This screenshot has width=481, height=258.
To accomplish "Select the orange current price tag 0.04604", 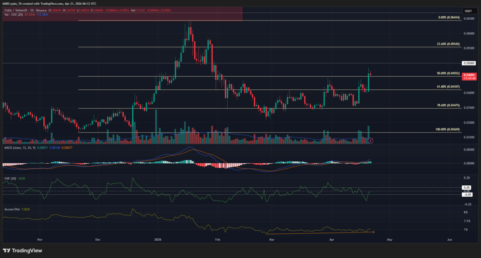I will 468,75.
